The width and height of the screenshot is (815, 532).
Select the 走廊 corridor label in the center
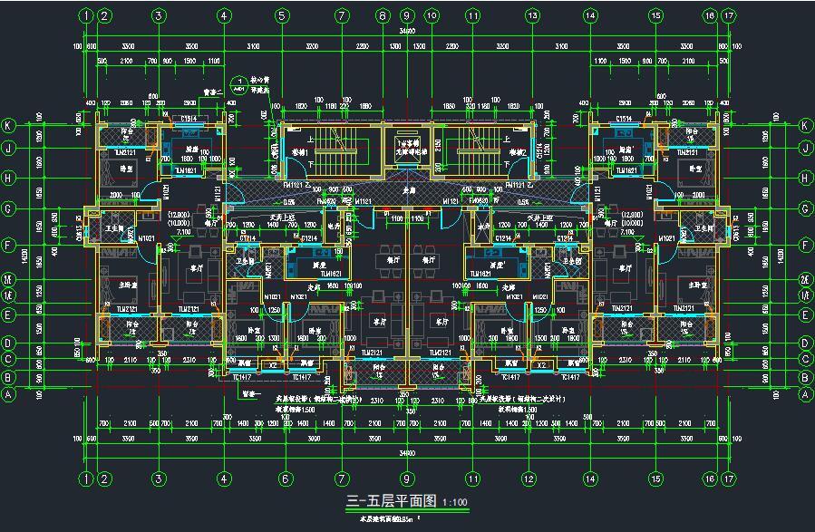click(x=409, y=191)
